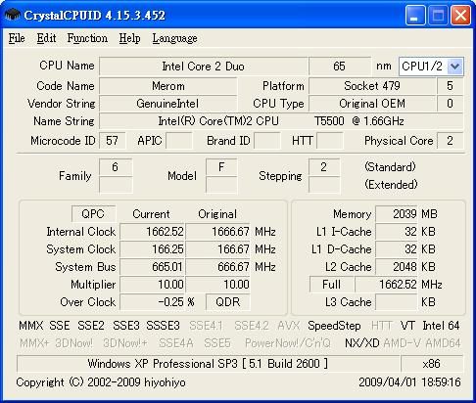This screenshot has height=403, width=476.
Task: Click the SpeedStep feature label
Action: (x=334, y=326)
